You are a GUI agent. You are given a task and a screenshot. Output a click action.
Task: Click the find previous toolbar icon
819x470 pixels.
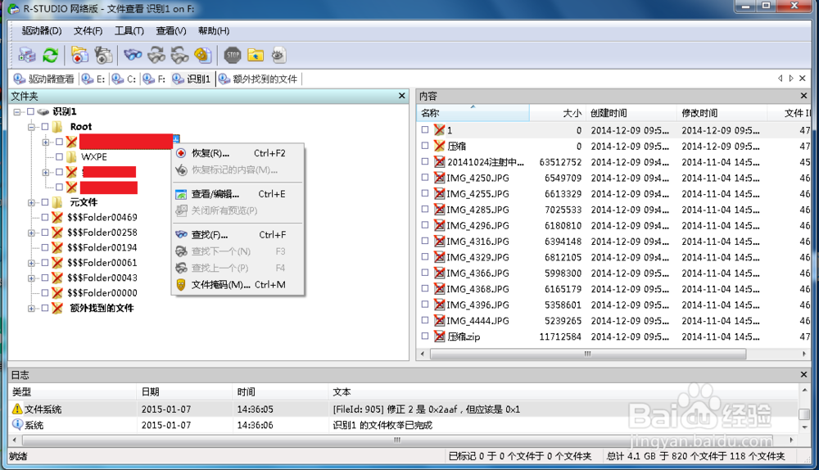click(x=179, y=55)
